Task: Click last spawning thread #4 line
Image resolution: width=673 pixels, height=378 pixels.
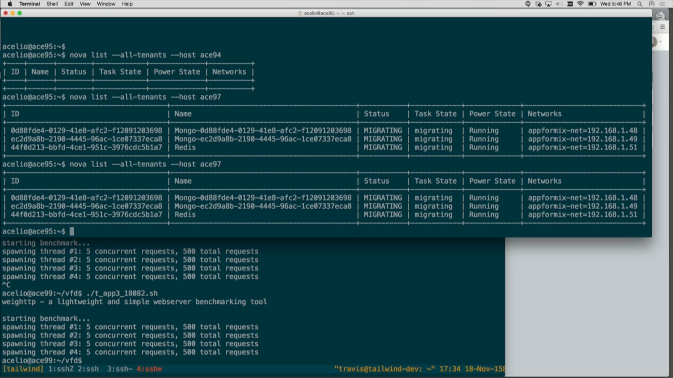Action: tap(130, 352)
